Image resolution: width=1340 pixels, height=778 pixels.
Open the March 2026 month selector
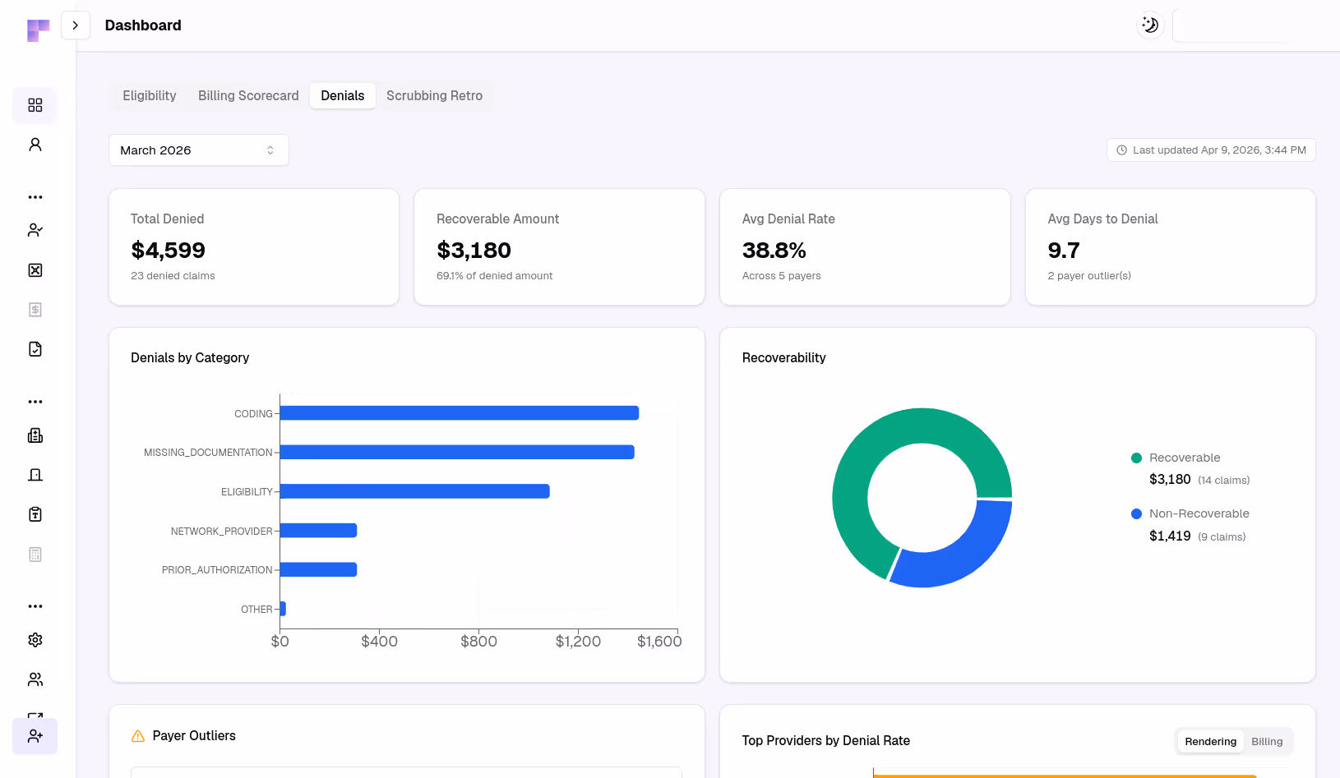coord(198,150)
